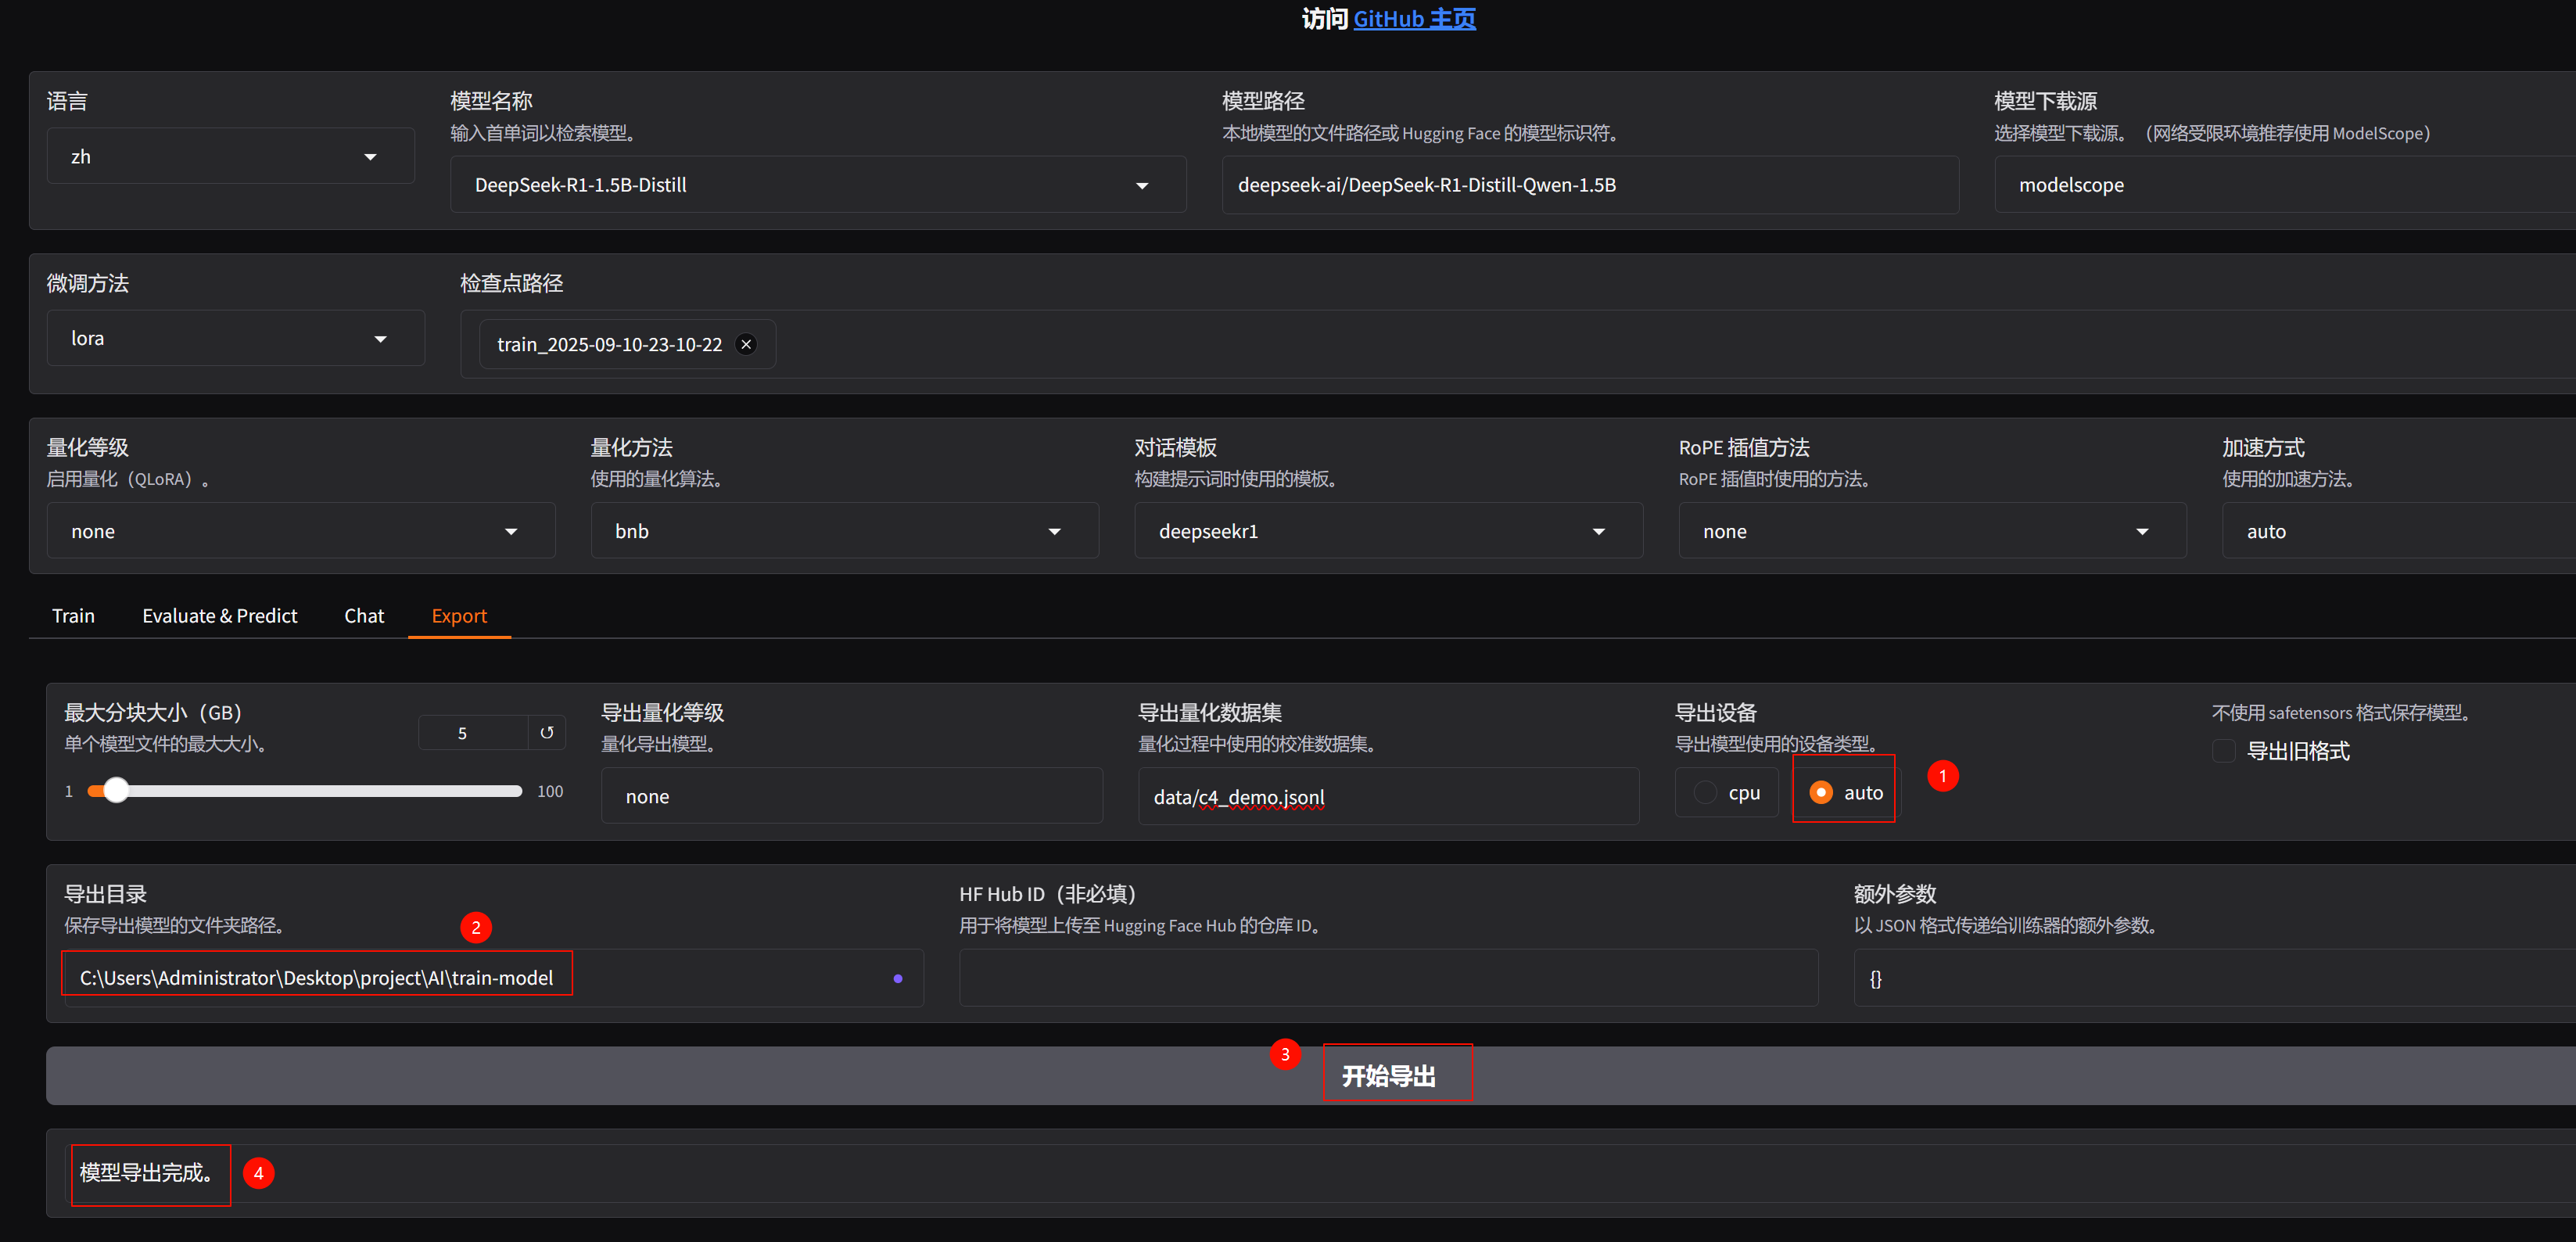Switch to the Train tab
Image resolution: width=2576 pixels, height=1242 pixels.
pyautogui.click(x=73, y=616)
